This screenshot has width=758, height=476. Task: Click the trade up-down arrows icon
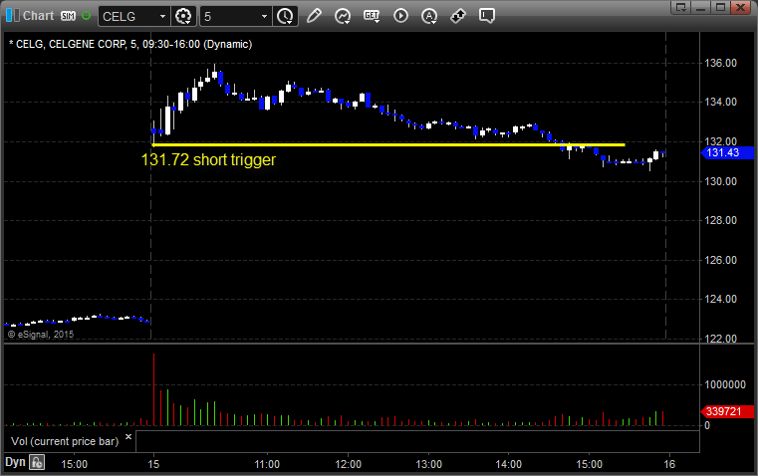click(458, 16)
